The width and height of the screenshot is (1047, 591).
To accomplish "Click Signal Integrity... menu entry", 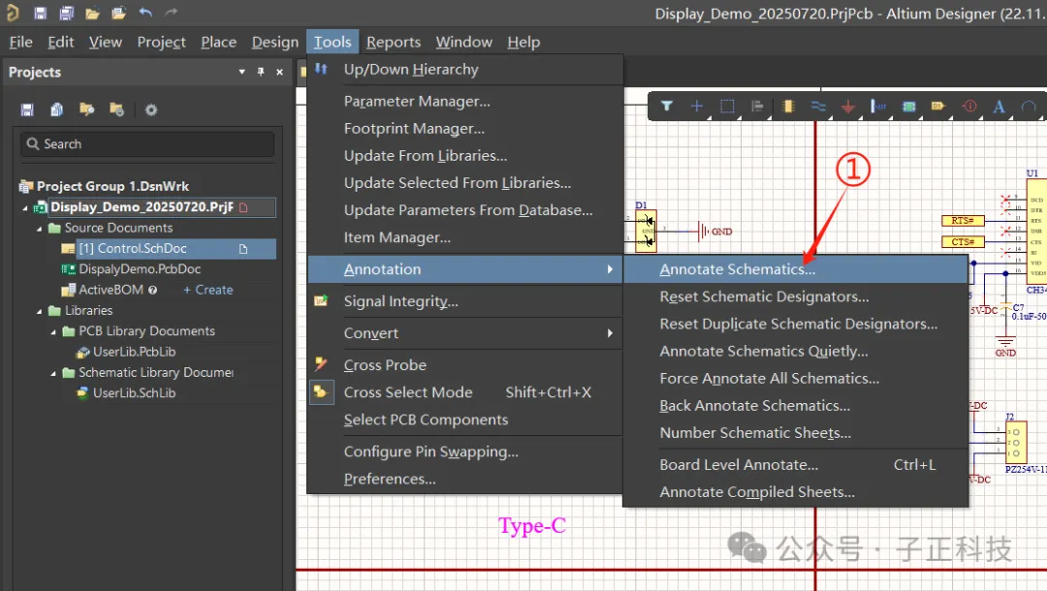I will click(x=464, y=301).
